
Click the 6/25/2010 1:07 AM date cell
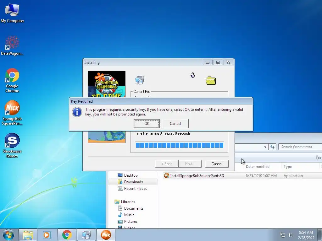tap(261, 176)
